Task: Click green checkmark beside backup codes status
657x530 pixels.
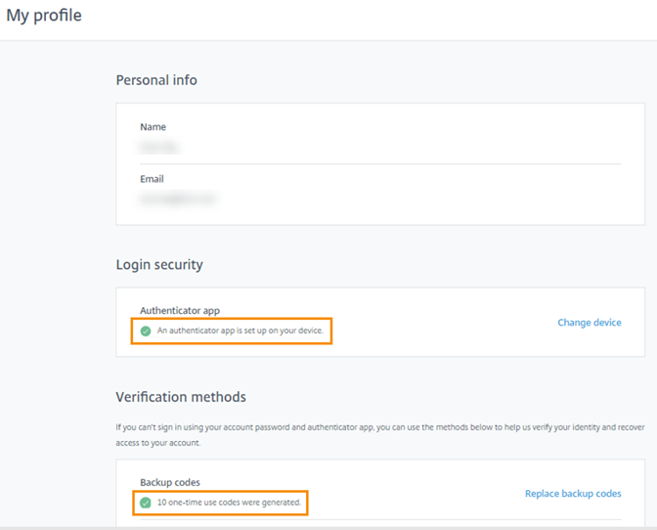Action: tap(146, 503)
